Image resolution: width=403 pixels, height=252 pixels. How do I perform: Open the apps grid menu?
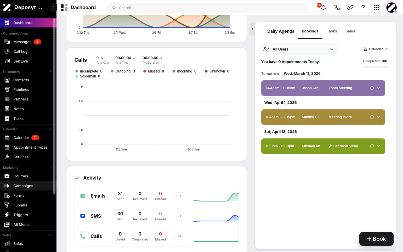(376, 8)
